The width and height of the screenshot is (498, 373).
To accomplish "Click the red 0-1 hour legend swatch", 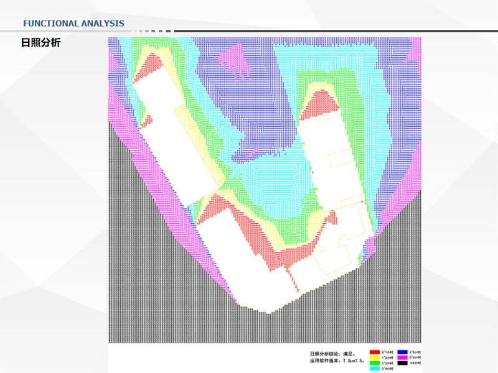I will tap(374, 352).
